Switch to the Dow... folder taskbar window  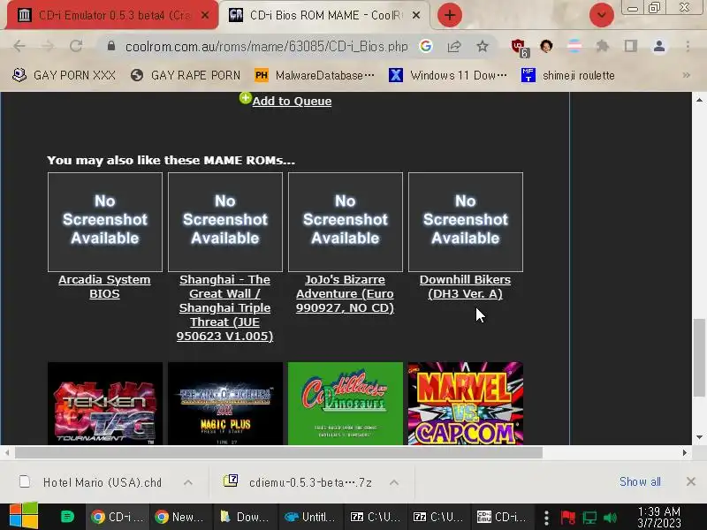[245, 517]
